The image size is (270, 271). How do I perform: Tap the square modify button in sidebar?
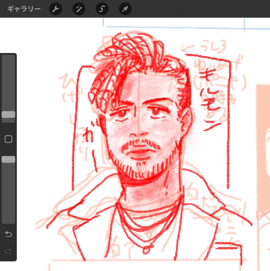[8, 139]
